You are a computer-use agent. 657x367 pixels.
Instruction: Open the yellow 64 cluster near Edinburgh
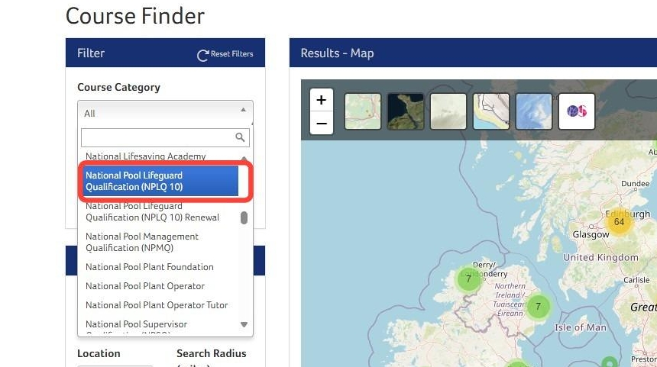pyautogui.click(x=620, y=222)
